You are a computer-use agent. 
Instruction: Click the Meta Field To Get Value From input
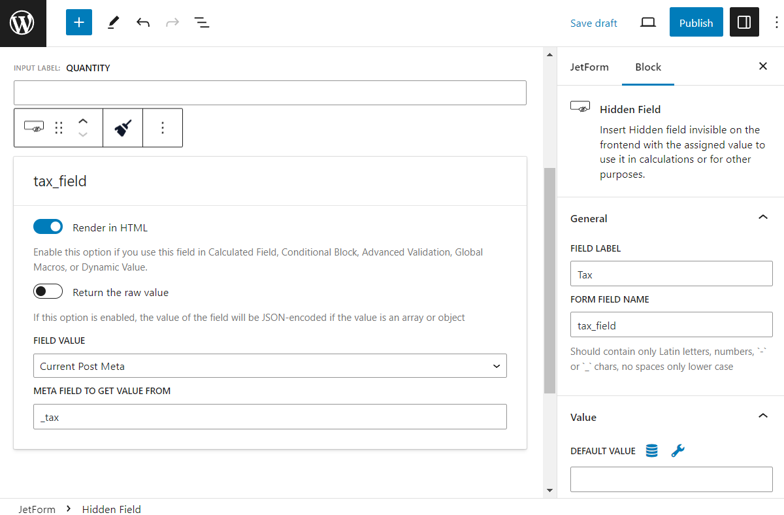tap(270, 416)
